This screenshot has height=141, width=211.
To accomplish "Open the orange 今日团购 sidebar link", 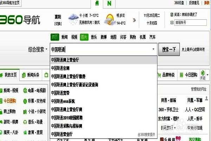I will [x=10, y=101].
